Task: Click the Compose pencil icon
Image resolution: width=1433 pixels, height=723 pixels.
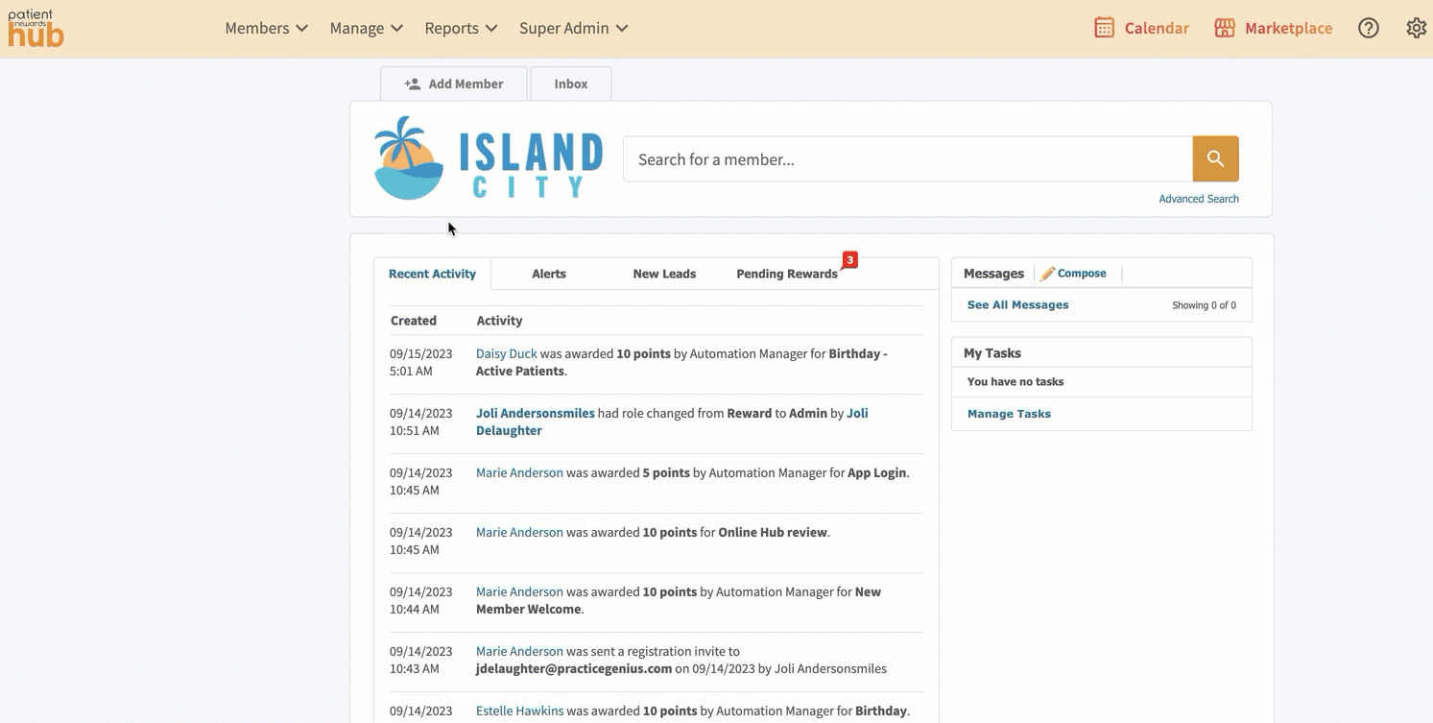Action: click(1047, 274)
